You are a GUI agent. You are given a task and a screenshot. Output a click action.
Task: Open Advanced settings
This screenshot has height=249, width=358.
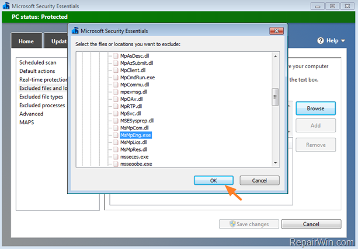[x=32, y=114]
